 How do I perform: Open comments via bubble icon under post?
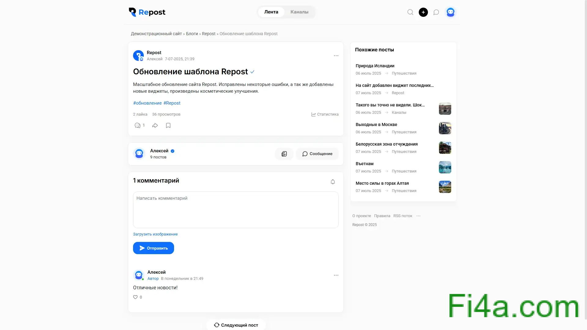tap(138, 125)
